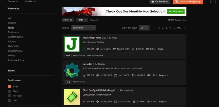Click the file size icon beside 1.10 MB
Viewport: 219px width, 107px height.
(x=134, y=101)
